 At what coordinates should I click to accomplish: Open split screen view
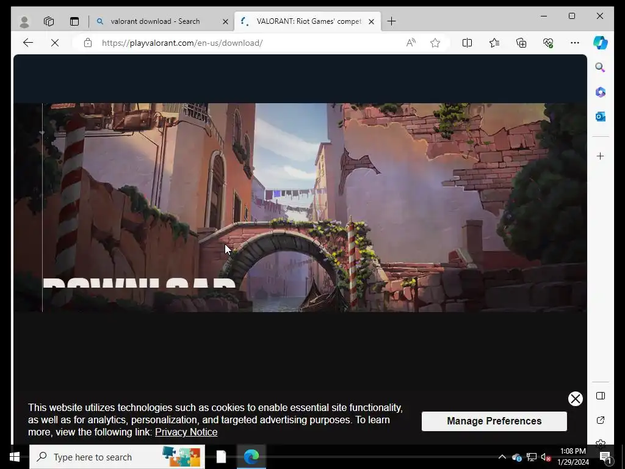(467, 43)
